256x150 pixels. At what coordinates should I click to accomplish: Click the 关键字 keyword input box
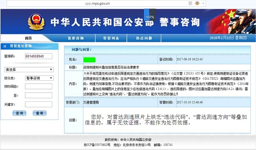click(x=39, y=104)
